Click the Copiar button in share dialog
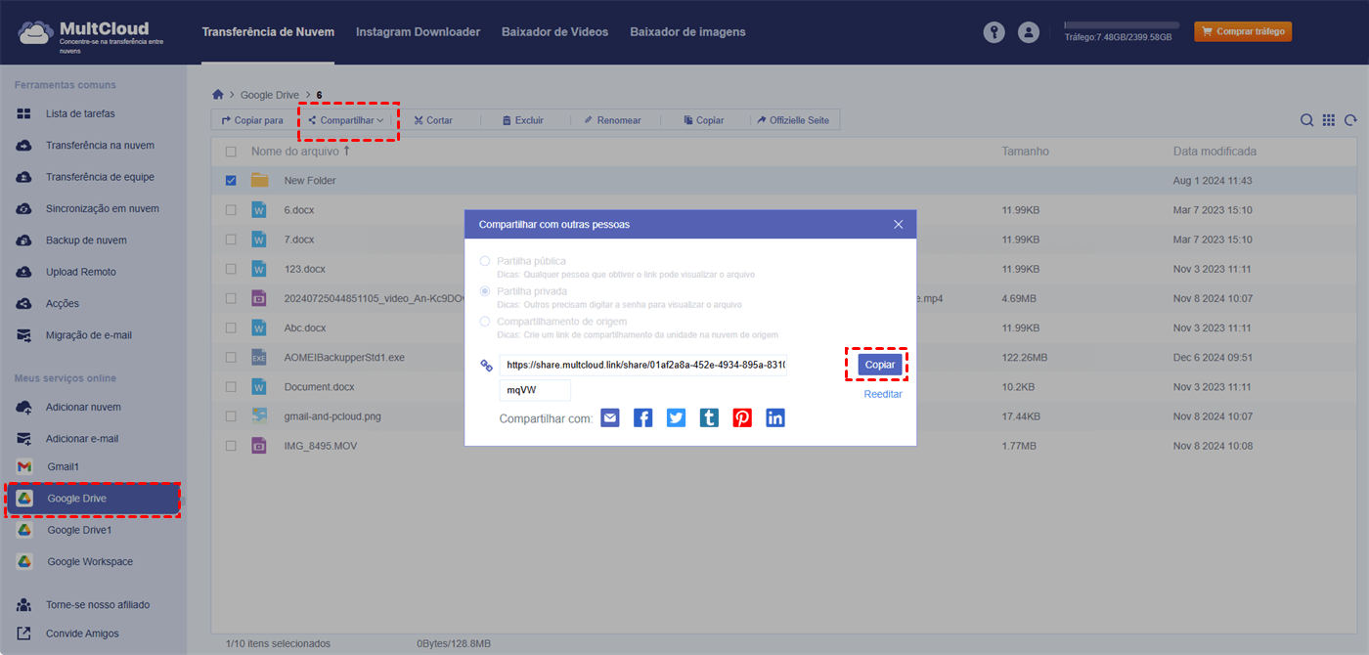The width and height of the screenshot is (1369, 655). click(x=880, y=365)
